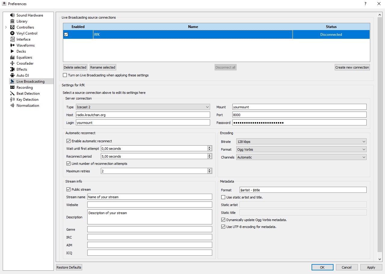Open the server Type Icecast 2 dropdown

tap(143, 107)
